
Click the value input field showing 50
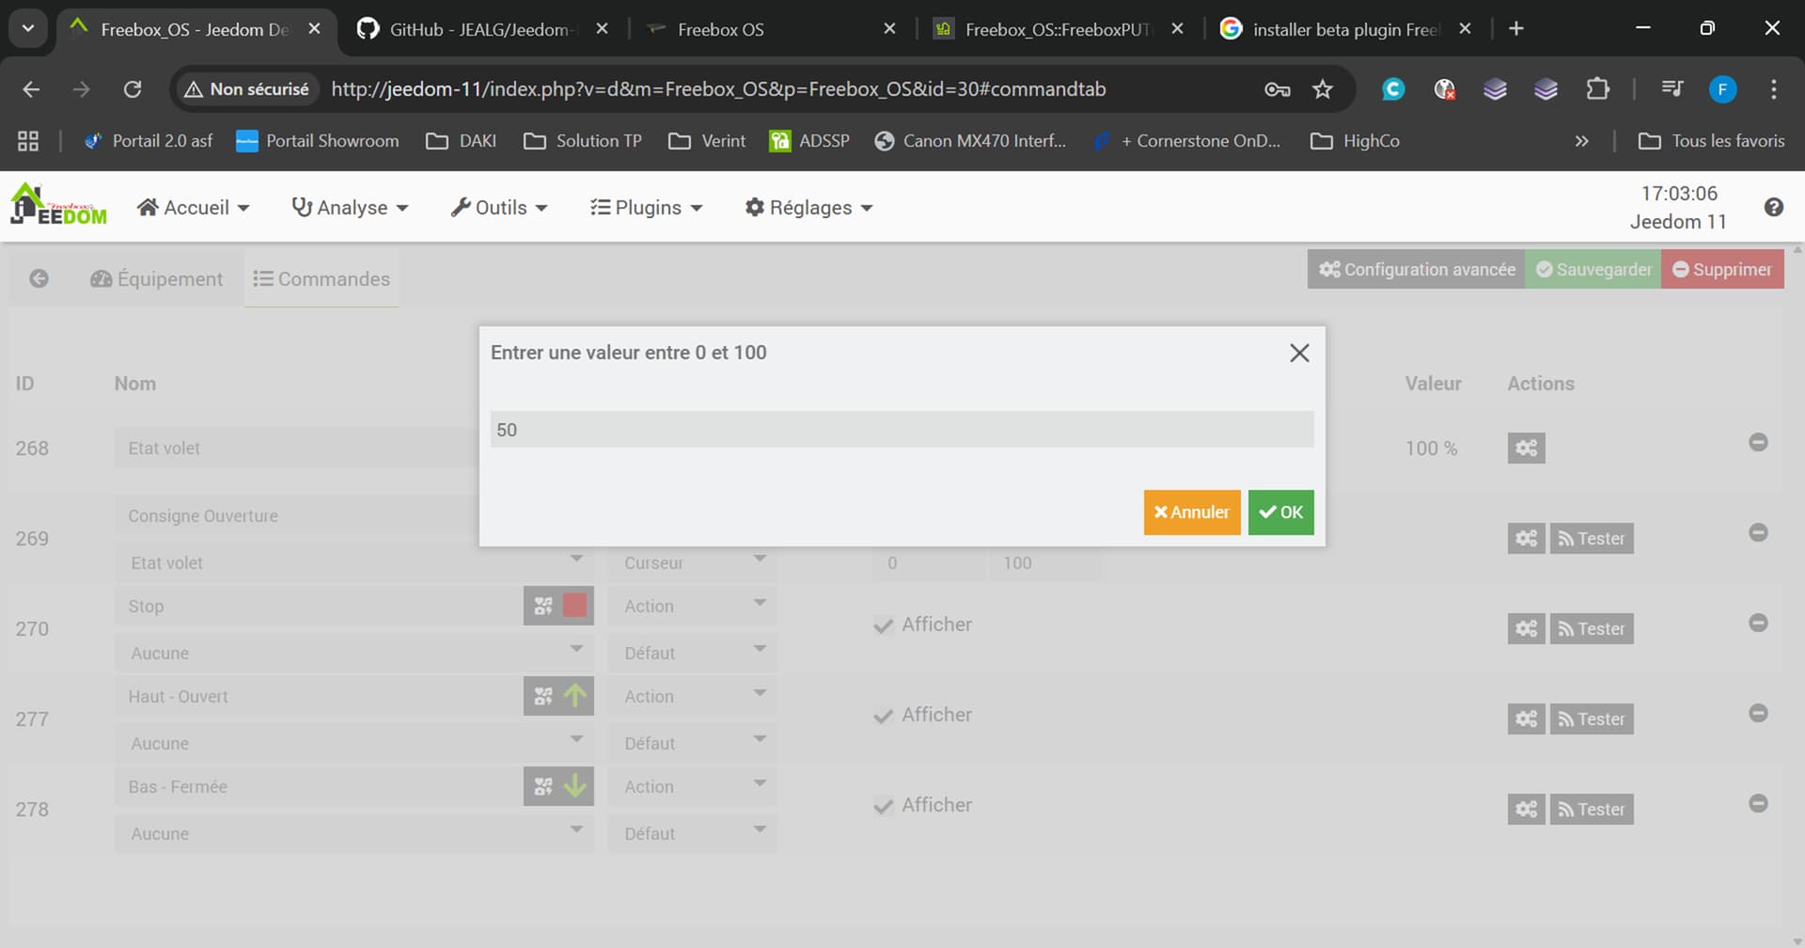coord(901,430)
